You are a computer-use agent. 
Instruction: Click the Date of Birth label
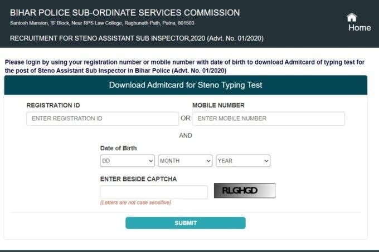118,149
